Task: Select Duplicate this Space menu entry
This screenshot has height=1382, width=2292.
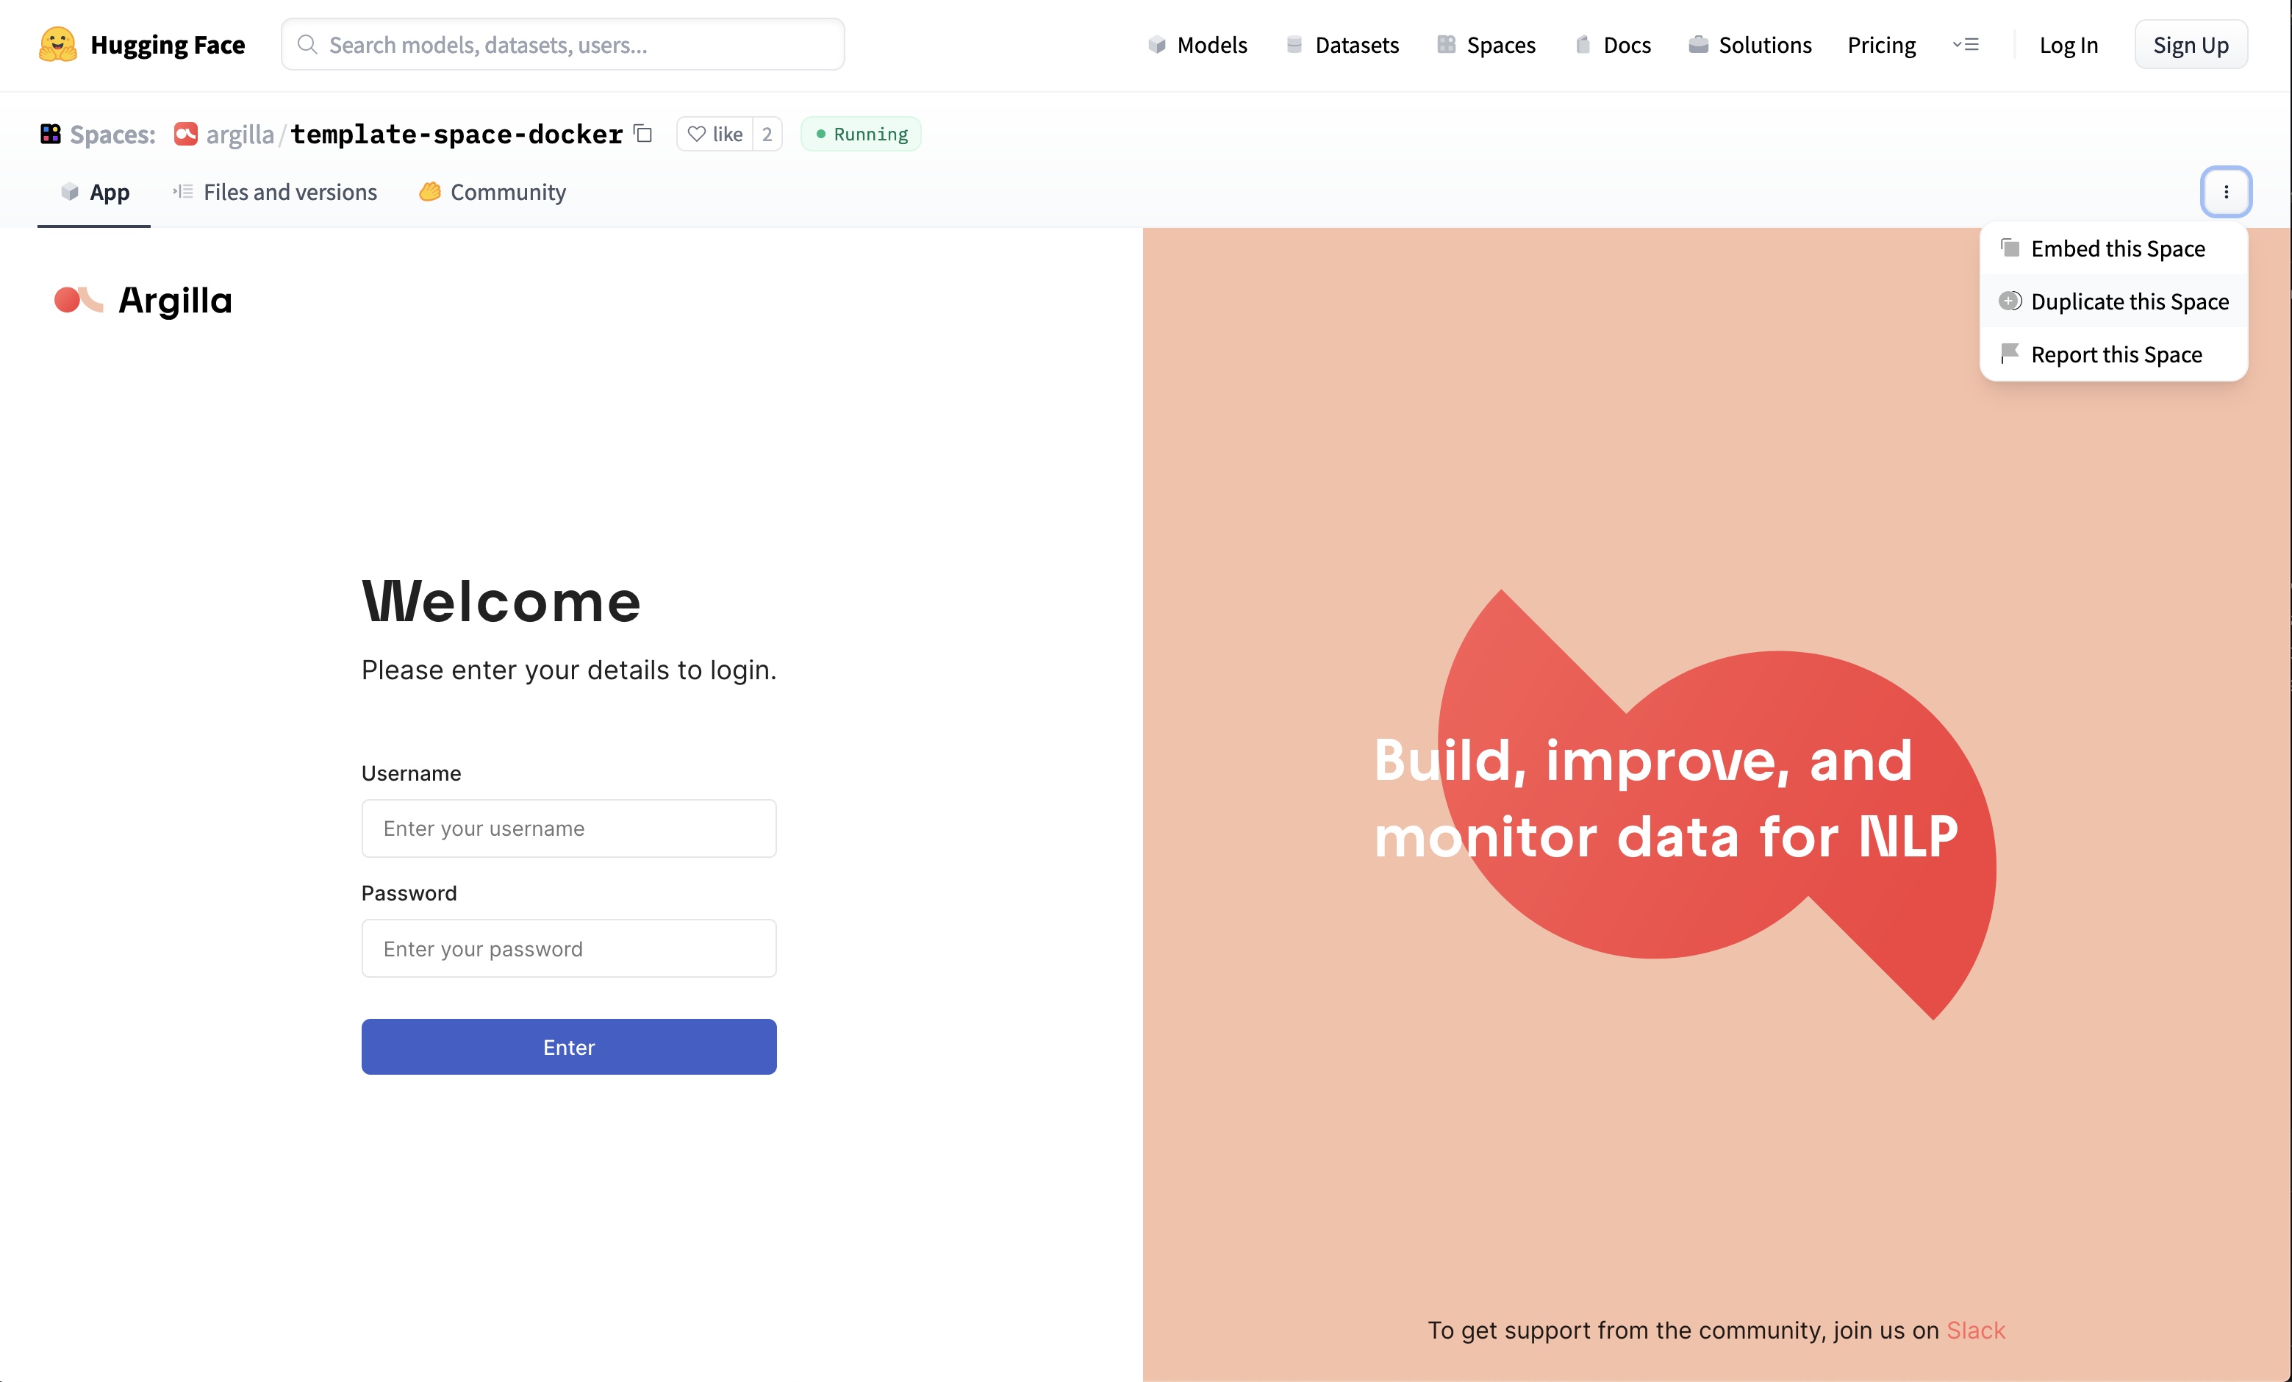Action: click(2128, 302)
